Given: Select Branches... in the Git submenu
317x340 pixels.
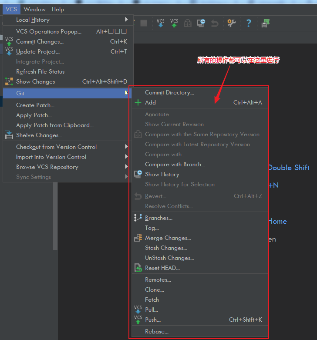Looking at the screenshot, I should (158, 218).
